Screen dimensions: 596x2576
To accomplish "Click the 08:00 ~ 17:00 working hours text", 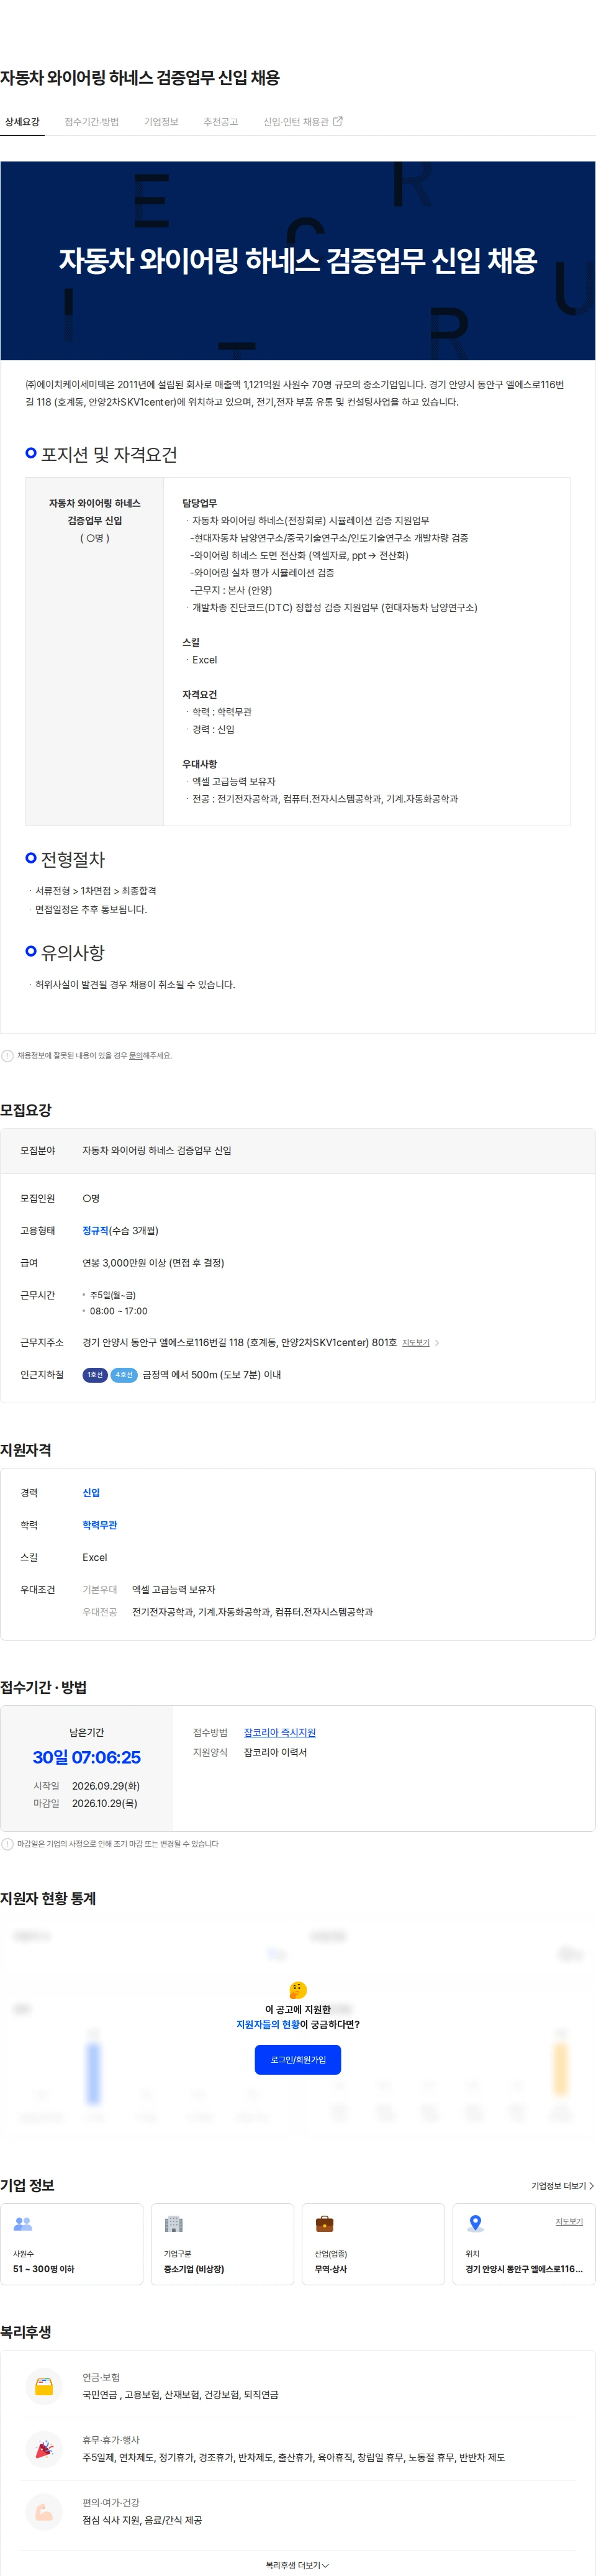I will (118, 1311).
